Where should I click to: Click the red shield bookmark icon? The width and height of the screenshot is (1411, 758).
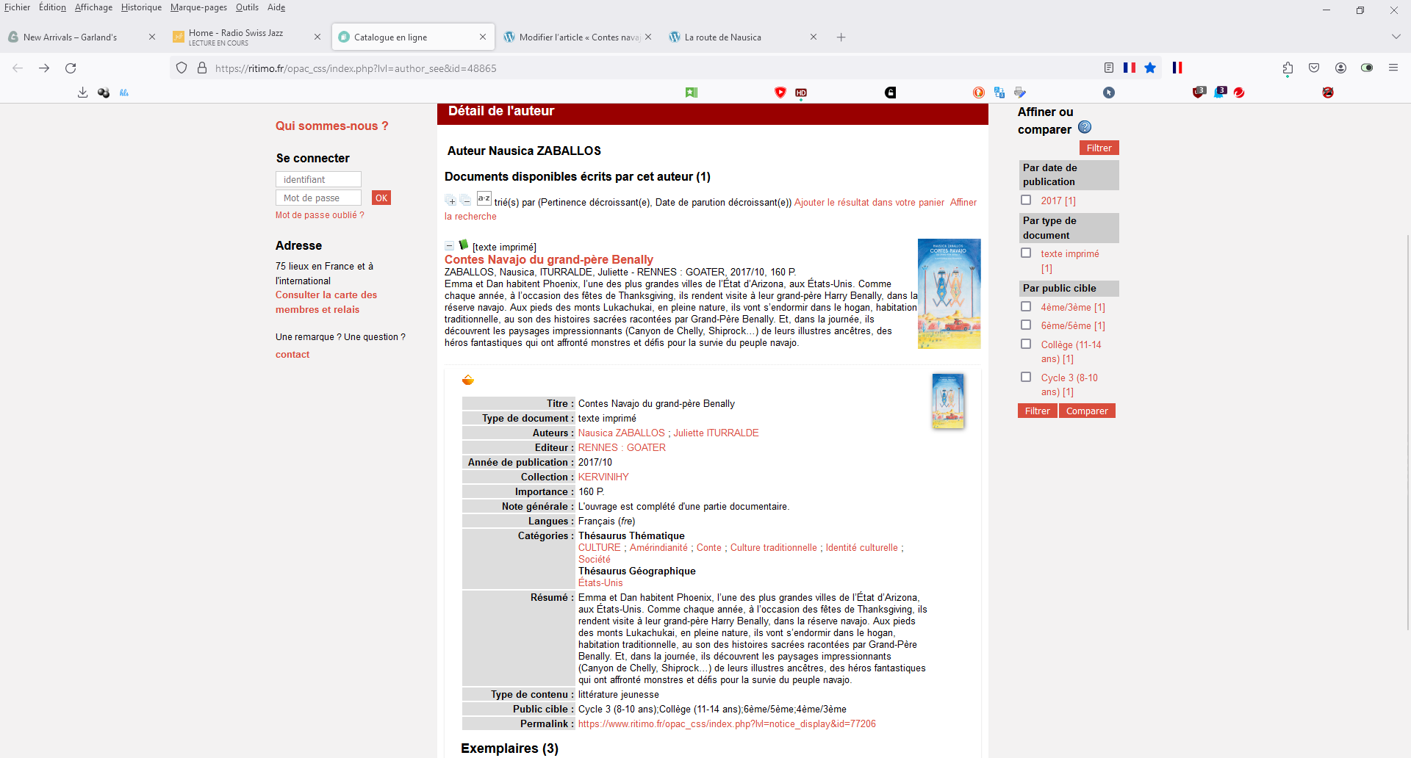click(x=780, y=93)
